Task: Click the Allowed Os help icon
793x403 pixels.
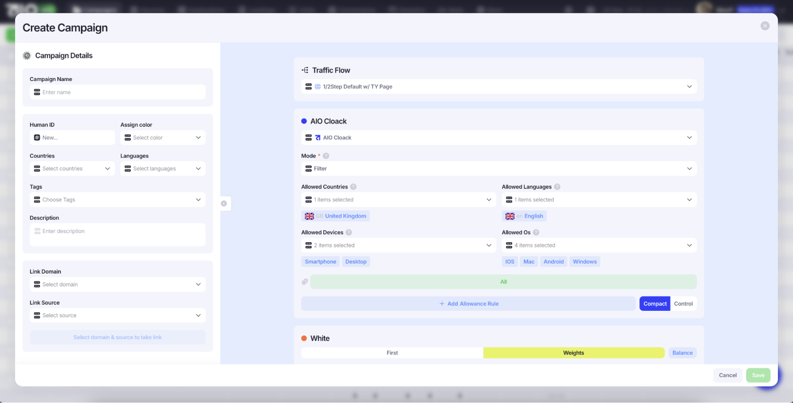Action: click(x=536, y=233)
